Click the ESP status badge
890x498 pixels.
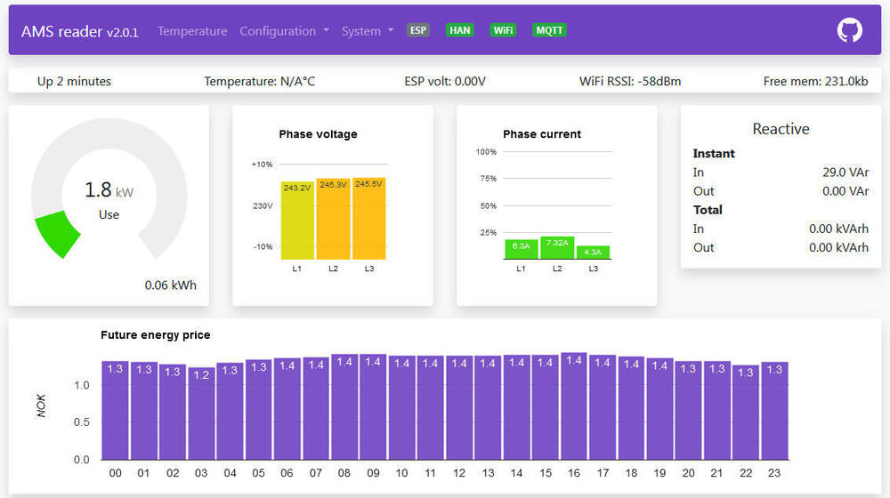click(x=418, y=30)
